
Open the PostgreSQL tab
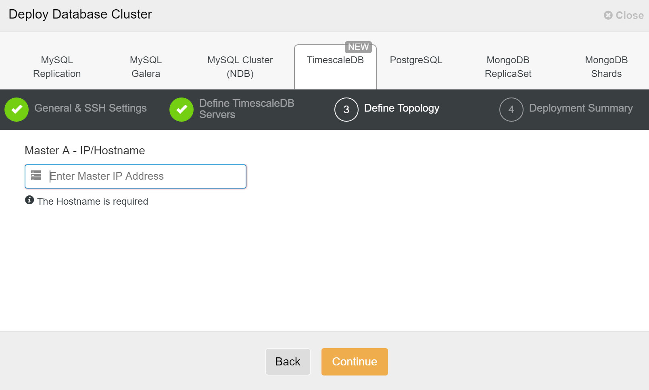pyautogui.click(x=416, y=60)
